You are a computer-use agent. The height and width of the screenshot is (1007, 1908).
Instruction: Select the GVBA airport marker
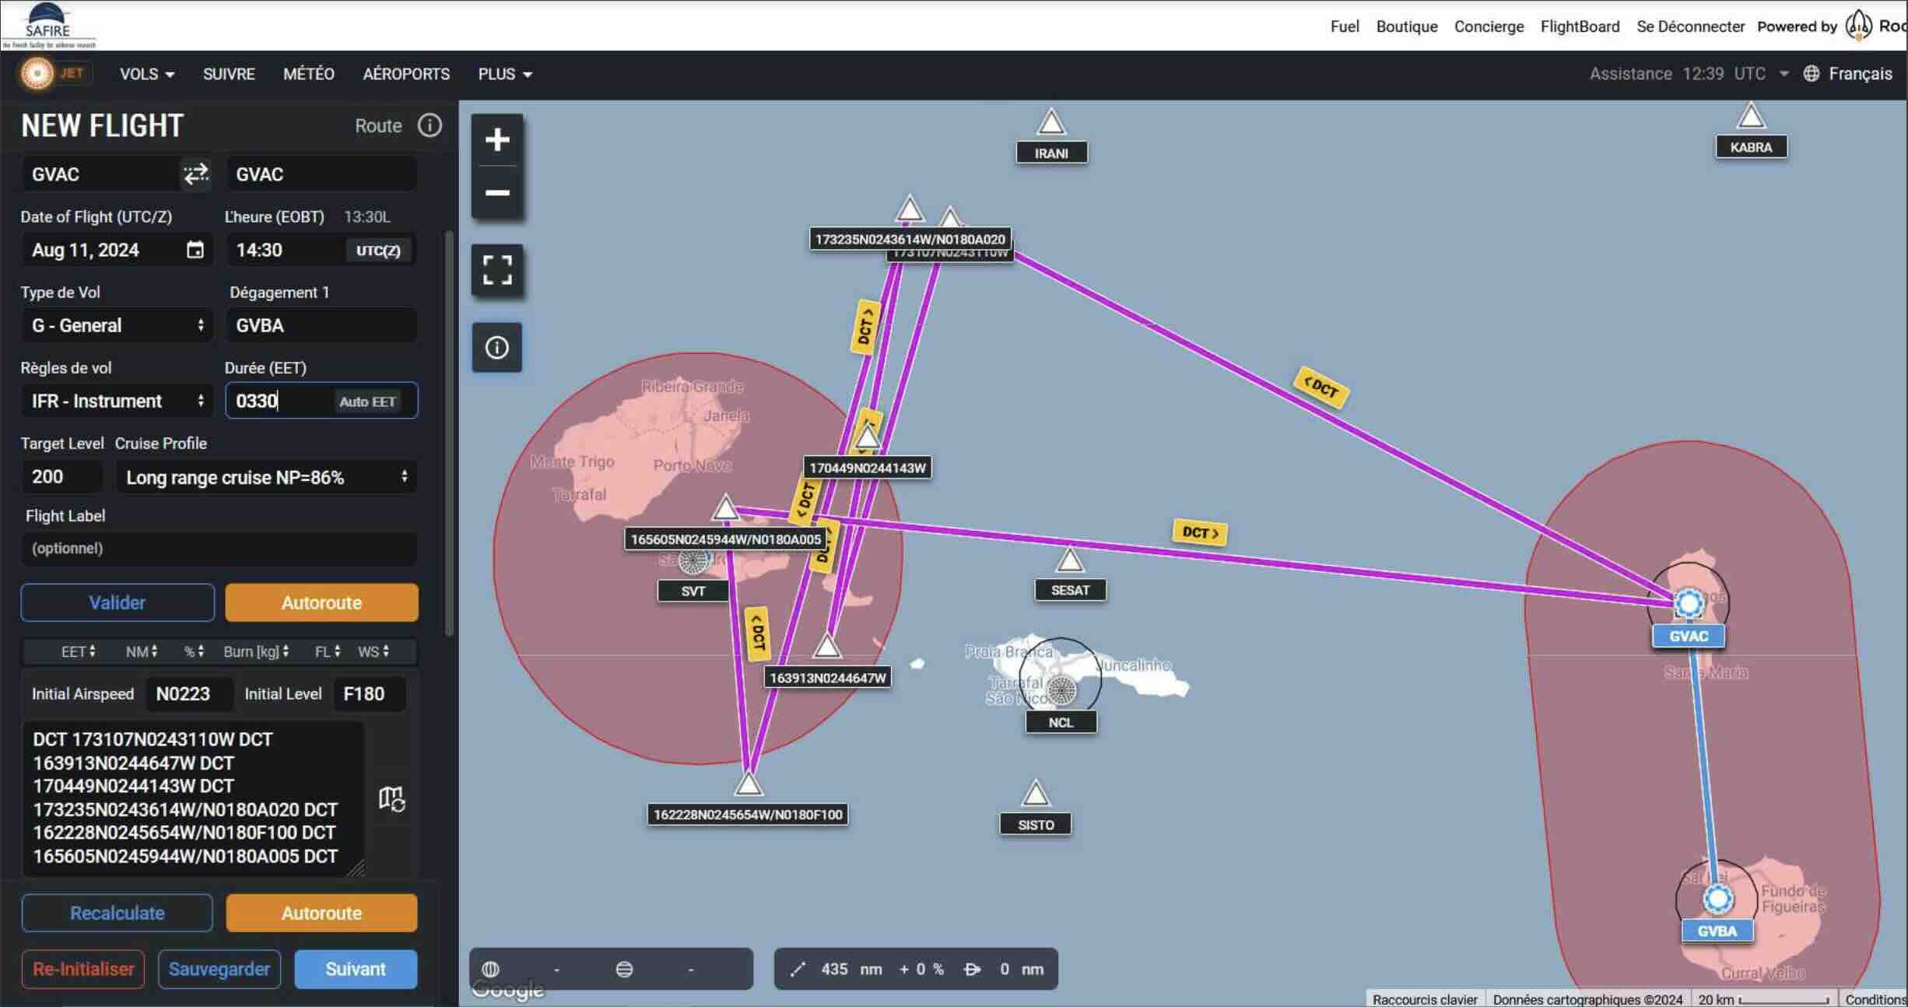(1717, 899)
